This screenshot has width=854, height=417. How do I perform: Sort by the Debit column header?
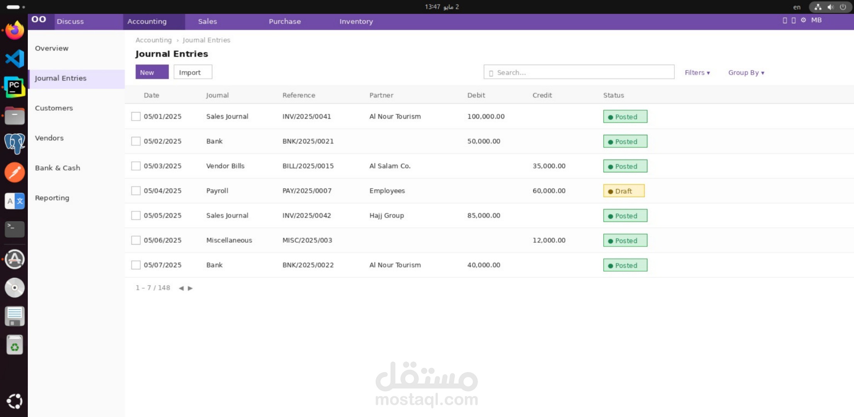[x=476, y=95]
